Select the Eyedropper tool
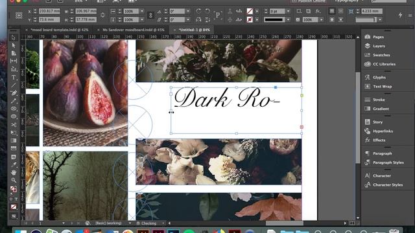Viewport: 415px width, 233px height. click(x=14, y=164)
